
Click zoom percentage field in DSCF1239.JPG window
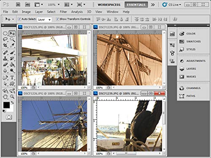pyautogui.click(x=100, y=153)
